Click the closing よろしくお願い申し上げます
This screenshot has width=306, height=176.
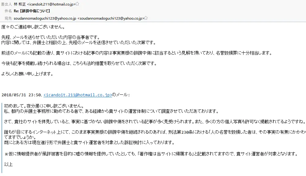click(27, 74)
